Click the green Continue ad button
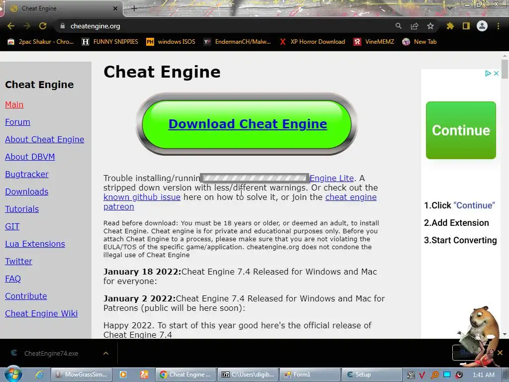This screenshot has height=382, width=509. tap(461, 130)
